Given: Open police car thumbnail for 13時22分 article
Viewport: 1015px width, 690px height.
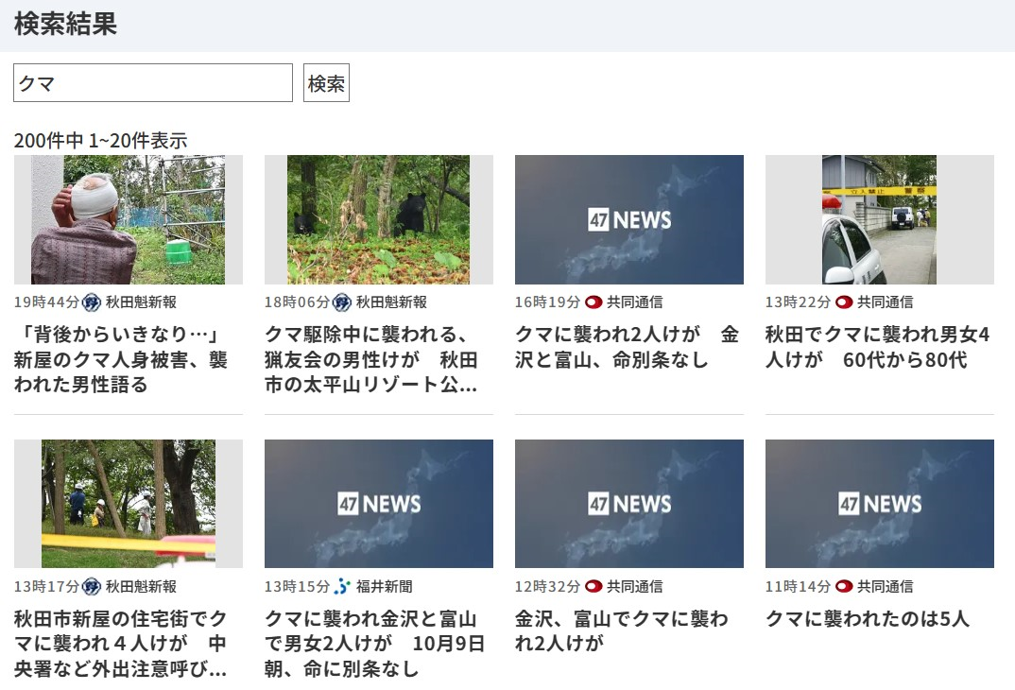Looking at the screenshot, I should coord(880,219).
